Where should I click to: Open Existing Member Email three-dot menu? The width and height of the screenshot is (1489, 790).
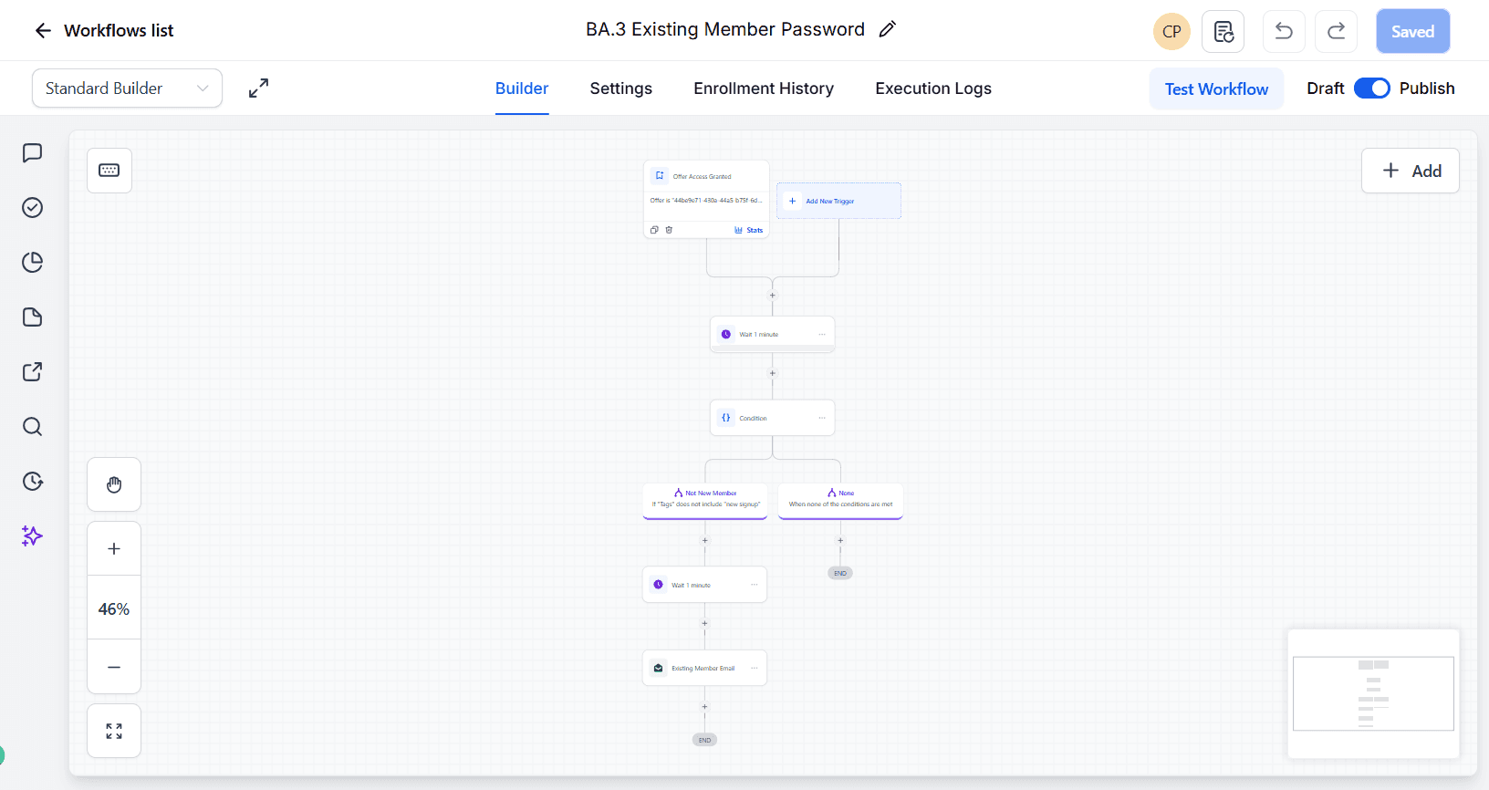[x=755, y=668]
